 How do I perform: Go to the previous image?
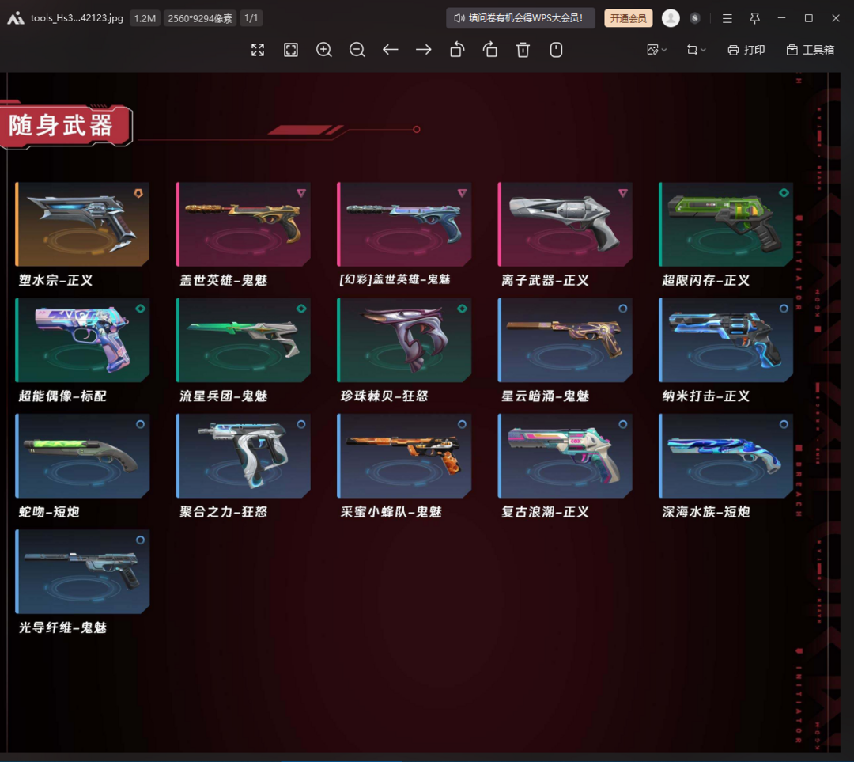pos(391,50)
